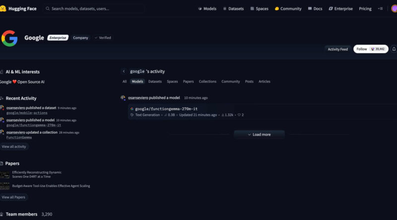This screenshot has width=397, height=220.
Task: Click View all activity
Action: coord(14,147)
